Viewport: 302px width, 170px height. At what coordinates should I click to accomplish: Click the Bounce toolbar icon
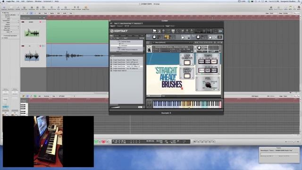[x=86, y=8]
